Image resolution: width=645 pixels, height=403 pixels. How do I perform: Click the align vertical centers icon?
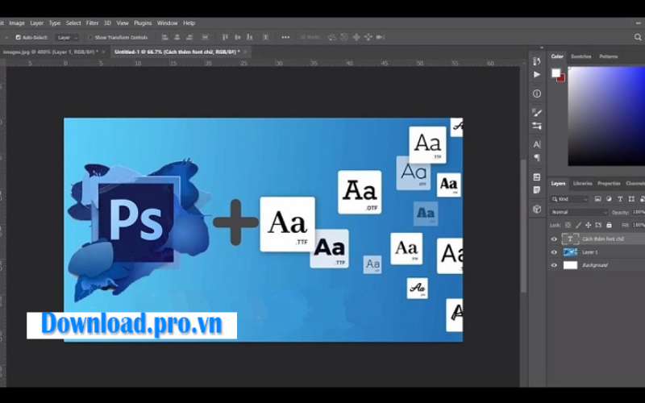coord(237,37)
